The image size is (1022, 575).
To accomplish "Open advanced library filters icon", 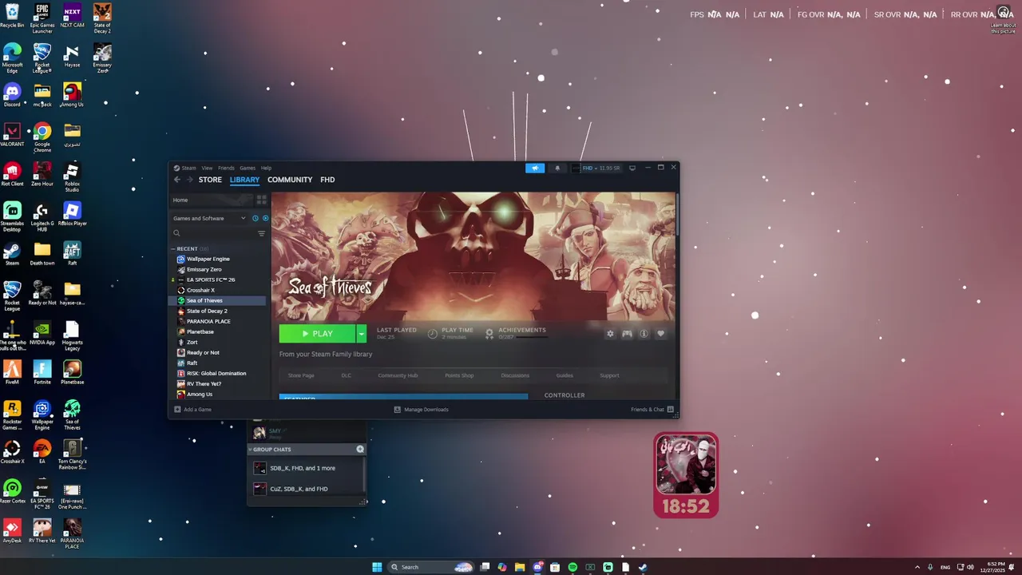I will 261,233.
